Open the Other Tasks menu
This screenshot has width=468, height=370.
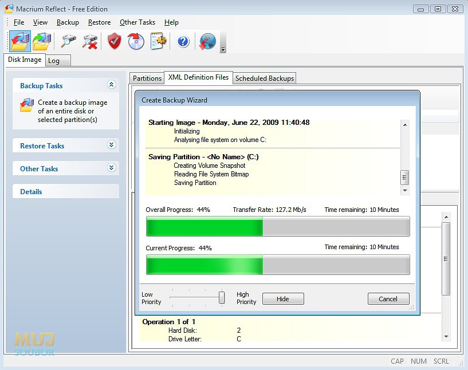click(137, 22)
